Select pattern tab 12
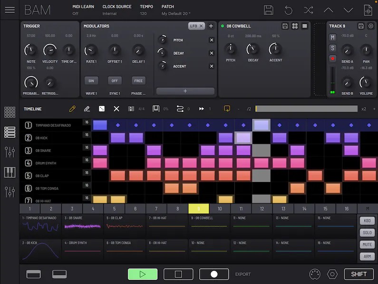378x284 pixels. click(262, 209)
